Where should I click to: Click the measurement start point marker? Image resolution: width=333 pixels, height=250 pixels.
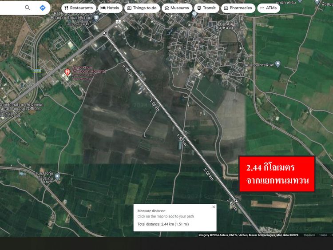coord(104,33)
